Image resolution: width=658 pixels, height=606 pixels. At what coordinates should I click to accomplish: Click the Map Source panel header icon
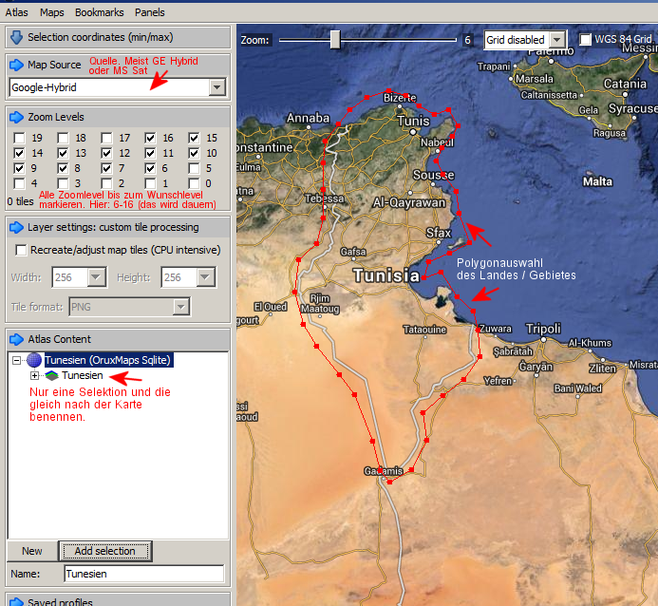tap(16, 65)
